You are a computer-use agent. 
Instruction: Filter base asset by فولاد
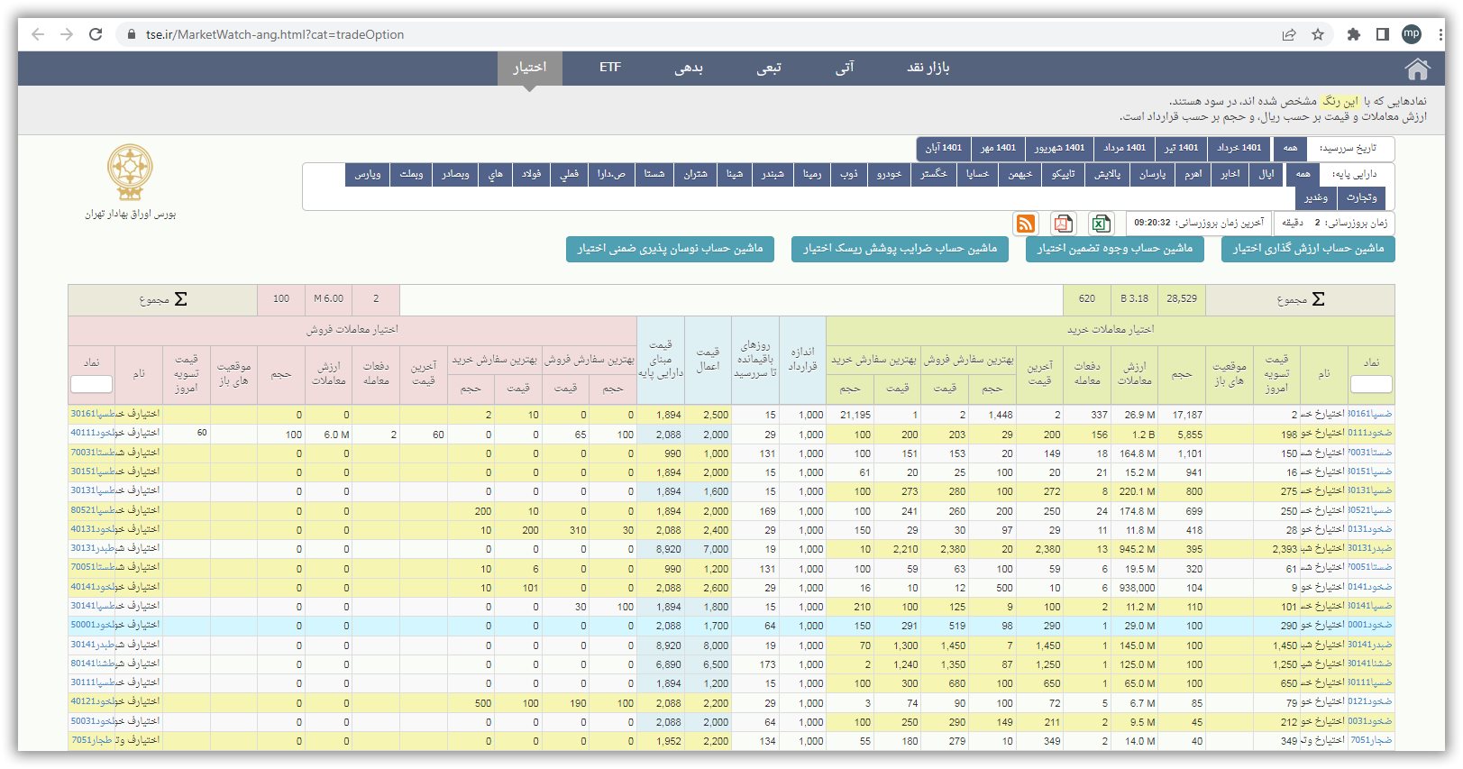pos(532,174)
